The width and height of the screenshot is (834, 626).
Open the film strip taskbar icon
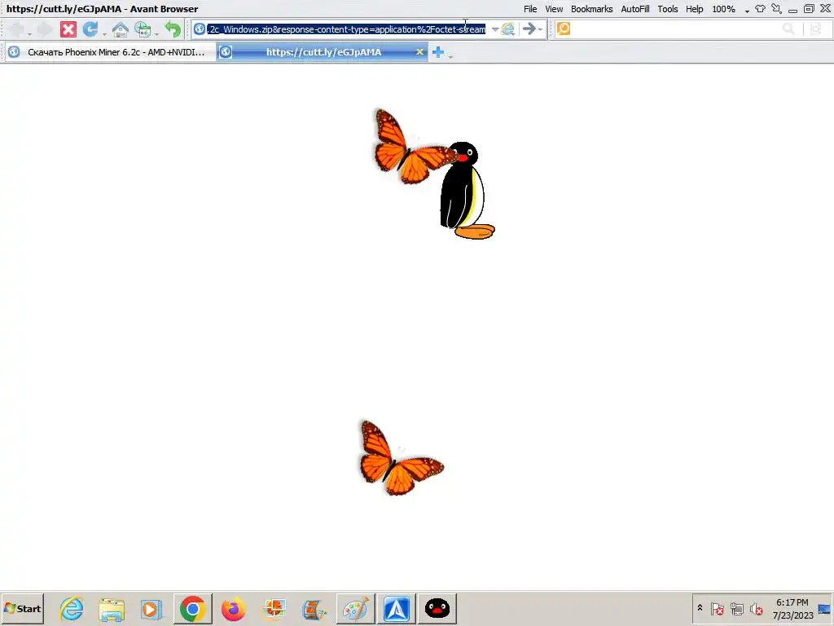point(314,609)
